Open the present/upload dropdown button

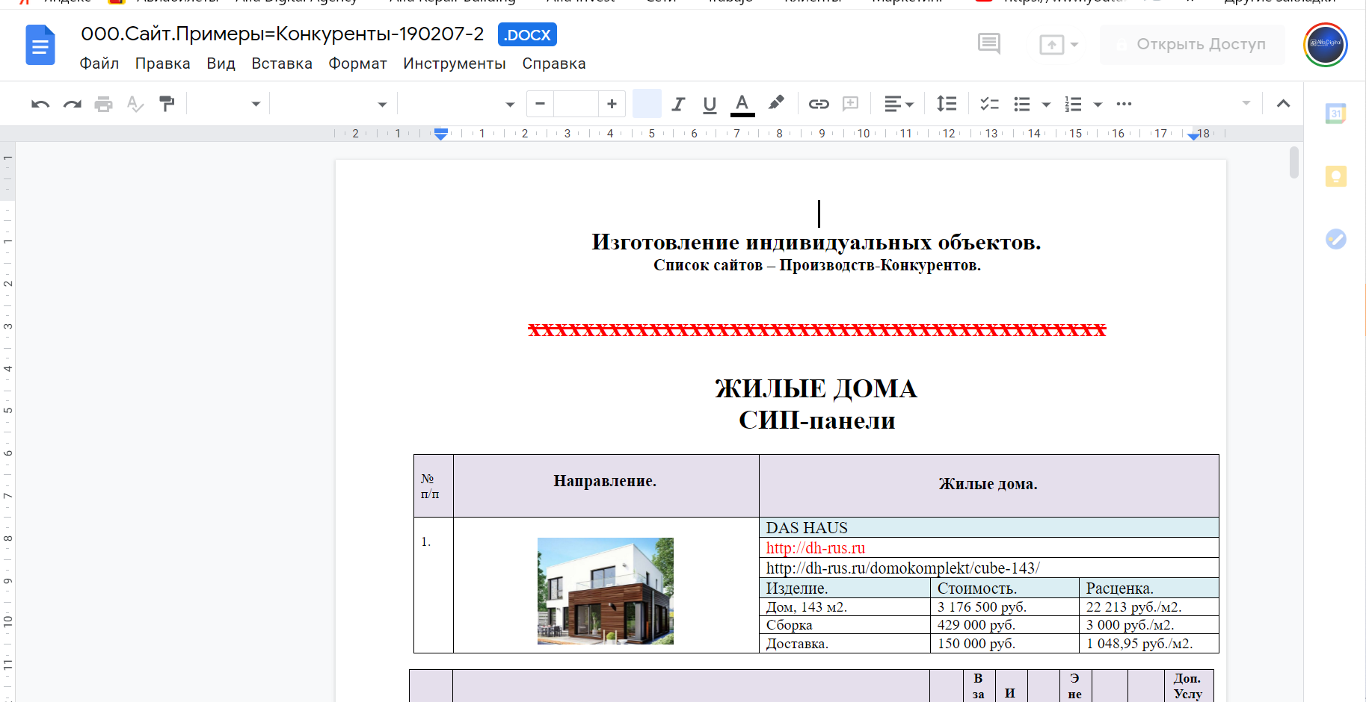[x=1059, y=45]
